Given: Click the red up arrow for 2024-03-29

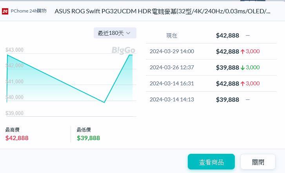Looking at the screenshot, I should click(243, 51).
